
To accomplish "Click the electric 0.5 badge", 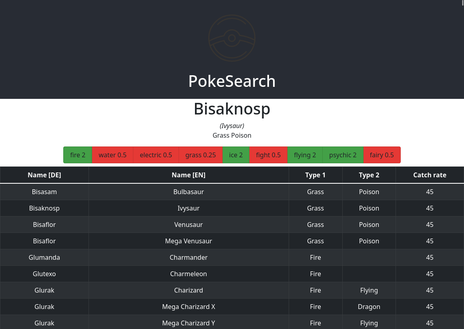I will pyautogui.click(x=156, y=155).
